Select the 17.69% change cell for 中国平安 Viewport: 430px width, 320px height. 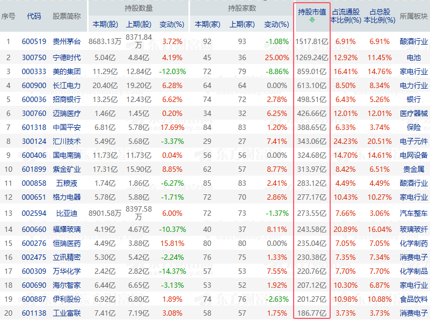pos(172,127)
